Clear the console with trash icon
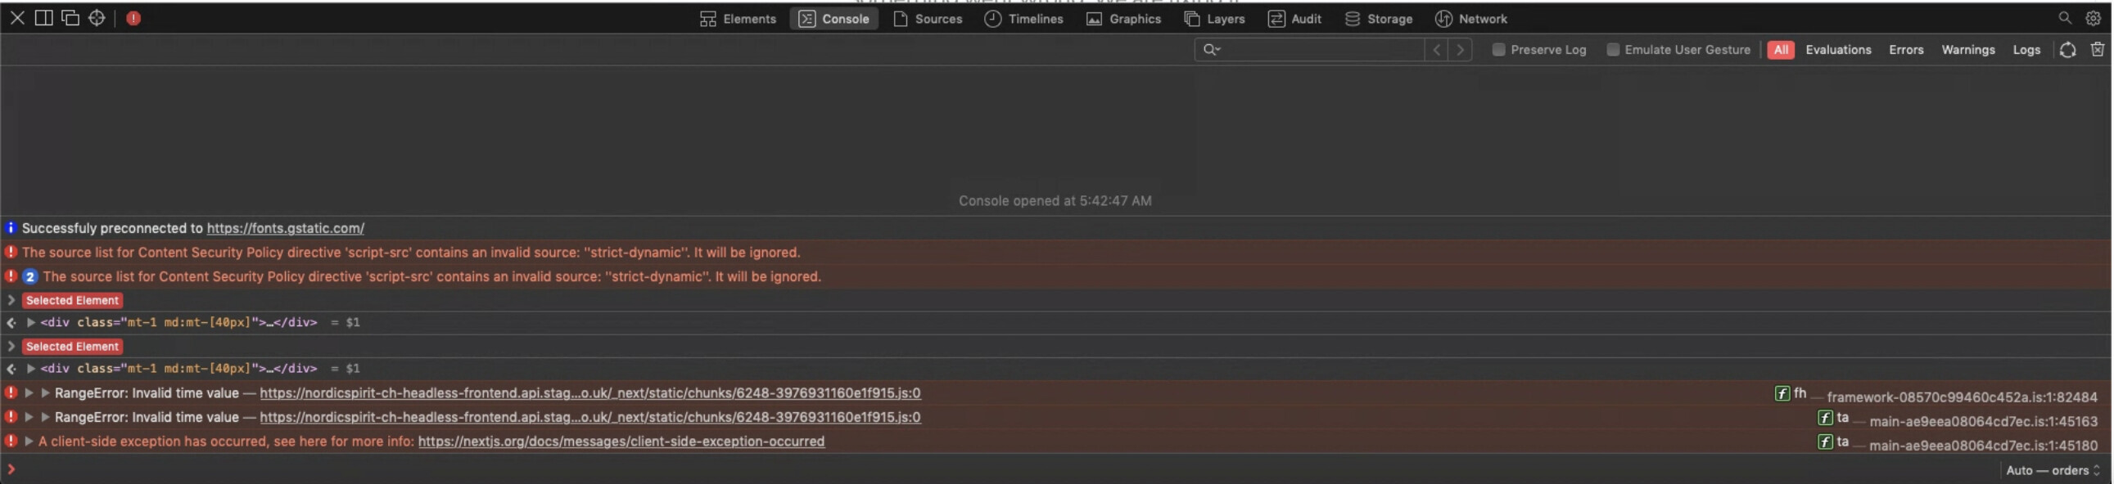2114x484 pixels. [2098, 50]
